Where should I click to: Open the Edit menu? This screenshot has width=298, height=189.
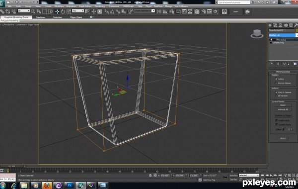[9, 6]
